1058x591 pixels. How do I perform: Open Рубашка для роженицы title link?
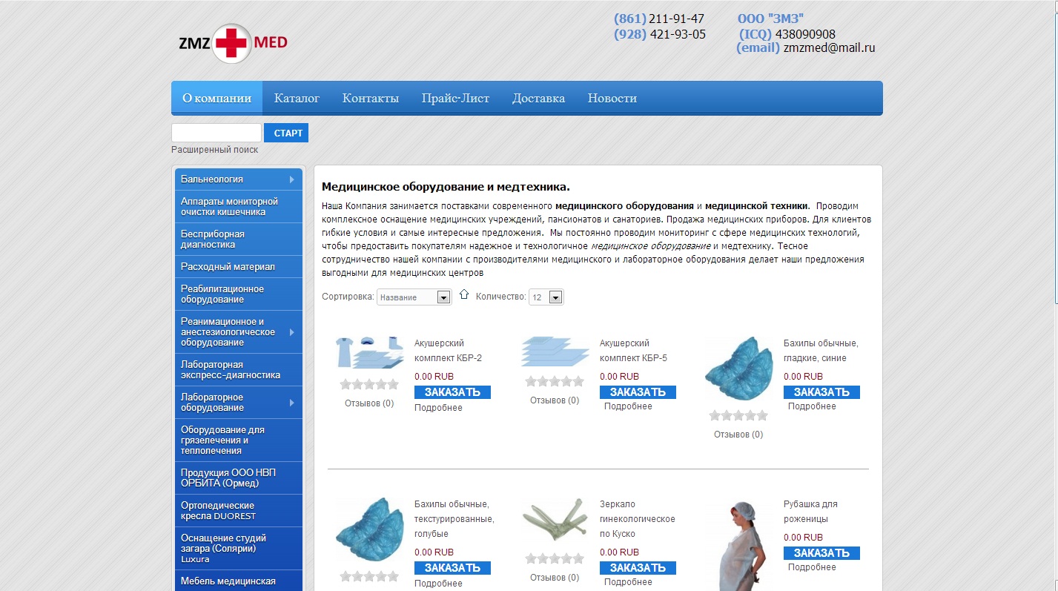tap(811, 512)
